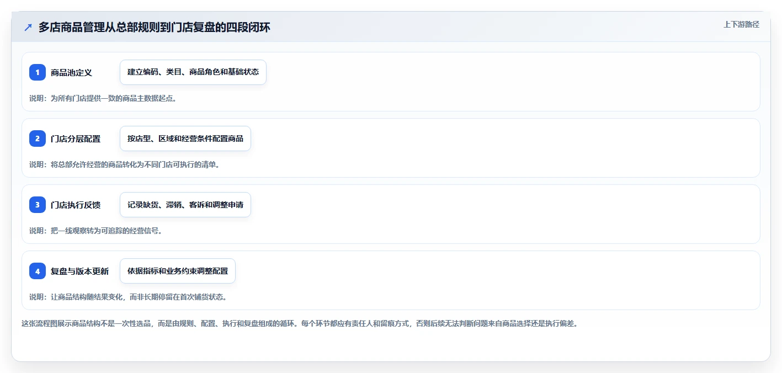The image size is (782, 373).
Task: Click the note about 不同门店可执行的清单
Action: [124, 164]
